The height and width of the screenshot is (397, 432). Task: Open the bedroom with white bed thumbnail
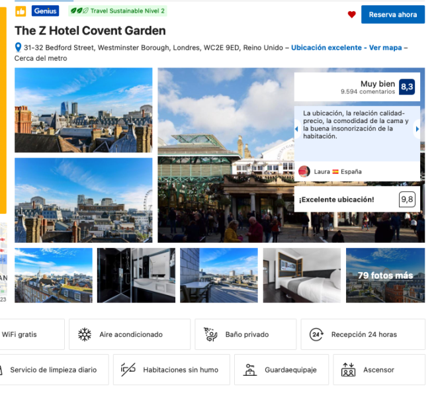pyautogui.click(x=302, y=275)
